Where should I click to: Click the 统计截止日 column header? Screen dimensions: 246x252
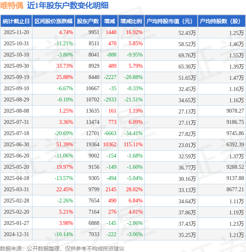point(16,21)
